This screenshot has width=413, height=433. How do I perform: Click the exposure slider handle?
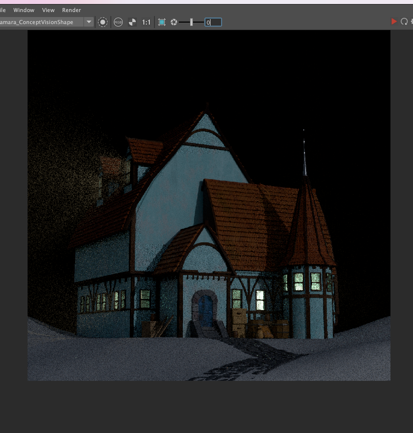point(191,22)
